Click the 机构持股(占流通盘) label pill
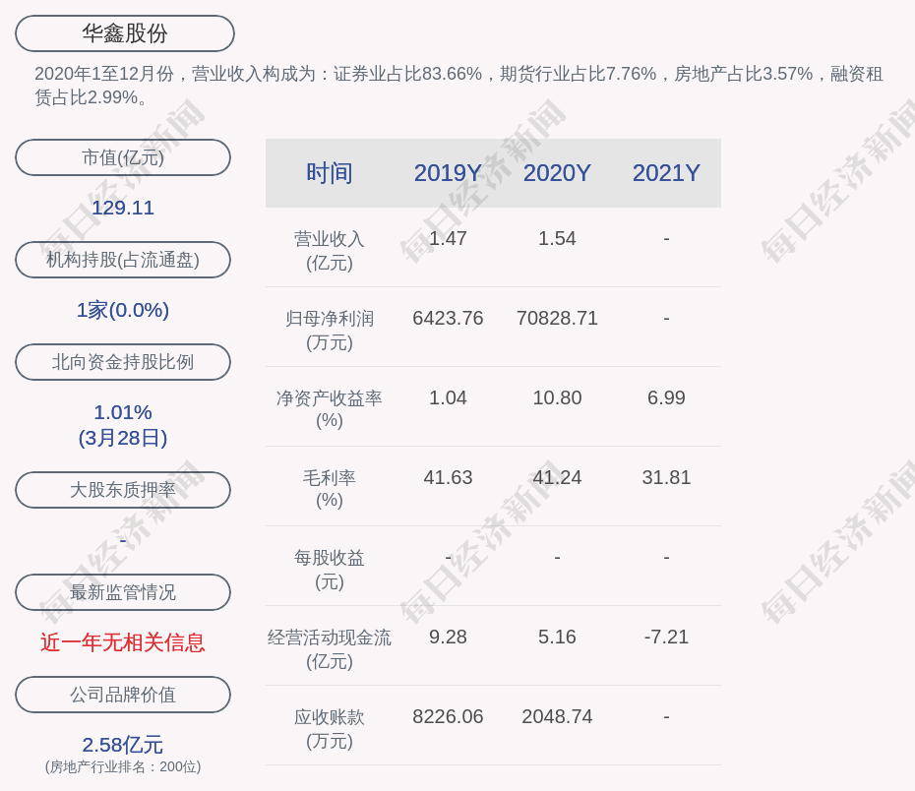915x791 pixels. [x=123, y=260]
